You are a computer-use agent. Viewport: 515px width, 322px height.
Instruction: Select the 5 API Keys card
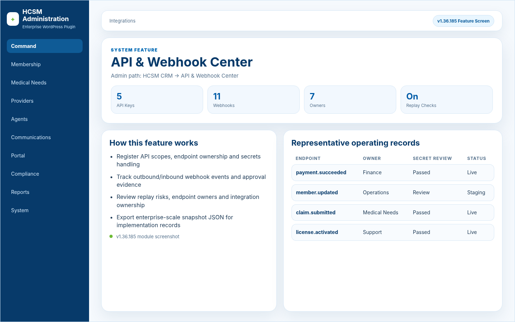pos(157,100)
